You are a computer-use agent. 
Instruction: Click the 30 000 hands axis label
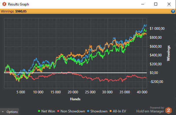107,92
